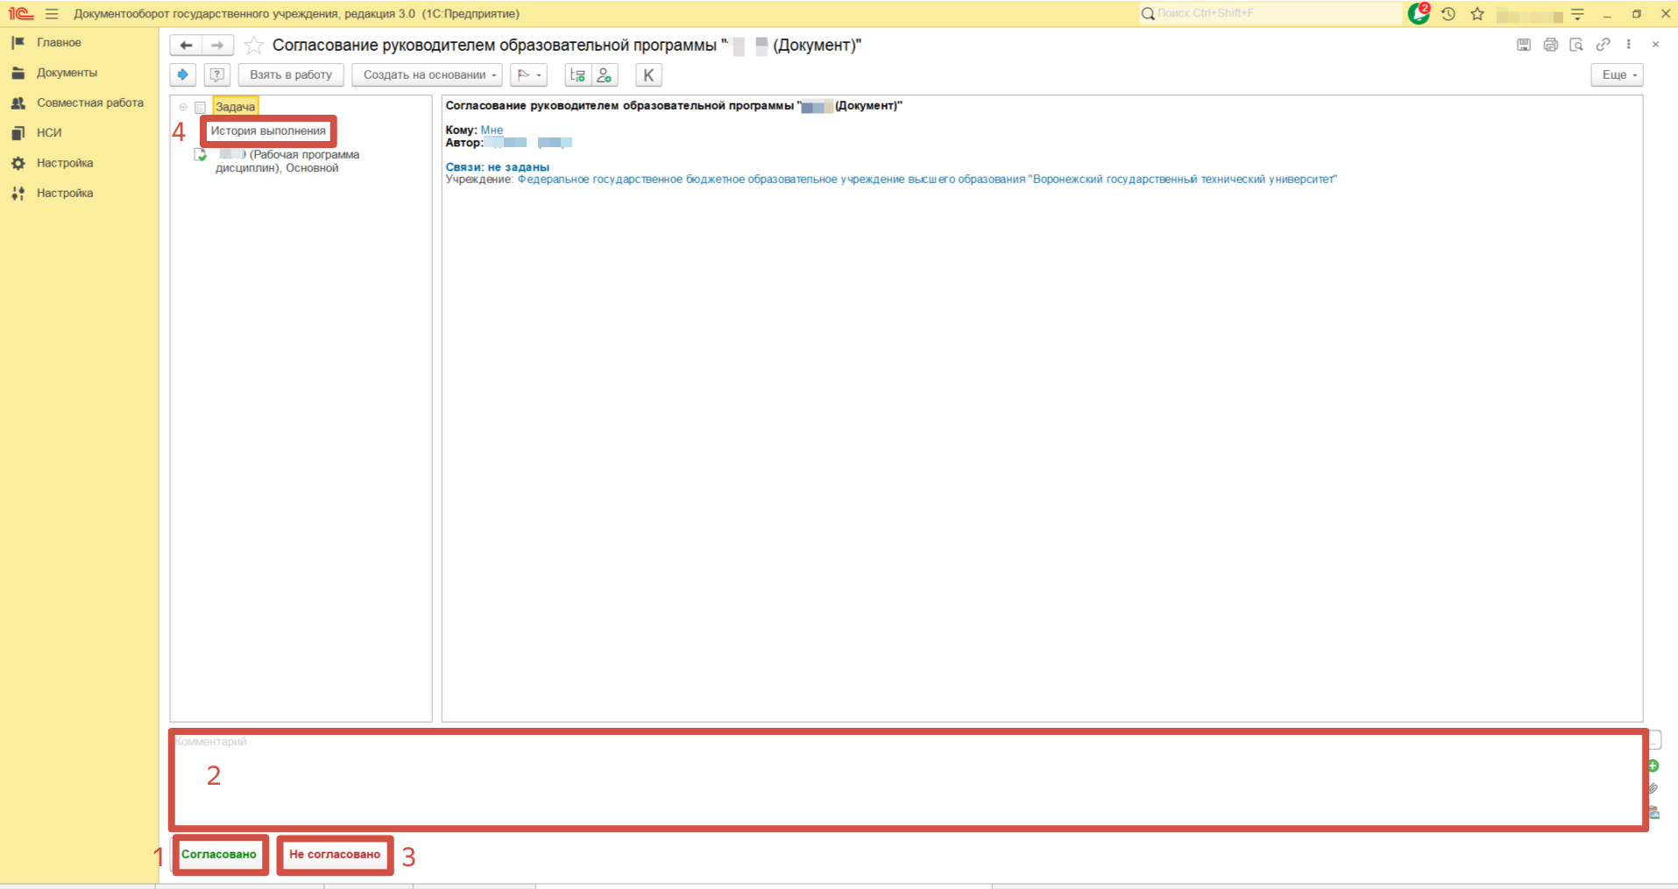Open the Создать на основании dropdown
Viewport: 1678px width, 889px height.
(427, 75)
